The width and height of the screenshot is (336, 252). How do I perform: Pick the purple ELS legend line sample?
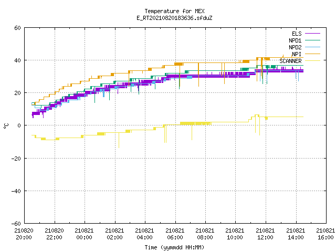point(312,34)
